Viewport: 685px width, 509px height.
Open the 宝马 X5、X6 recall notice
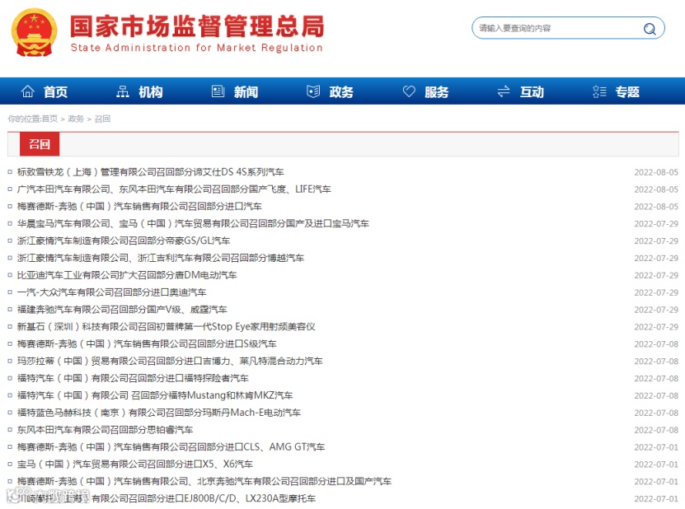tap(135, 464)
